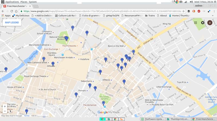Go forward in Chrome

coord(7,11)
